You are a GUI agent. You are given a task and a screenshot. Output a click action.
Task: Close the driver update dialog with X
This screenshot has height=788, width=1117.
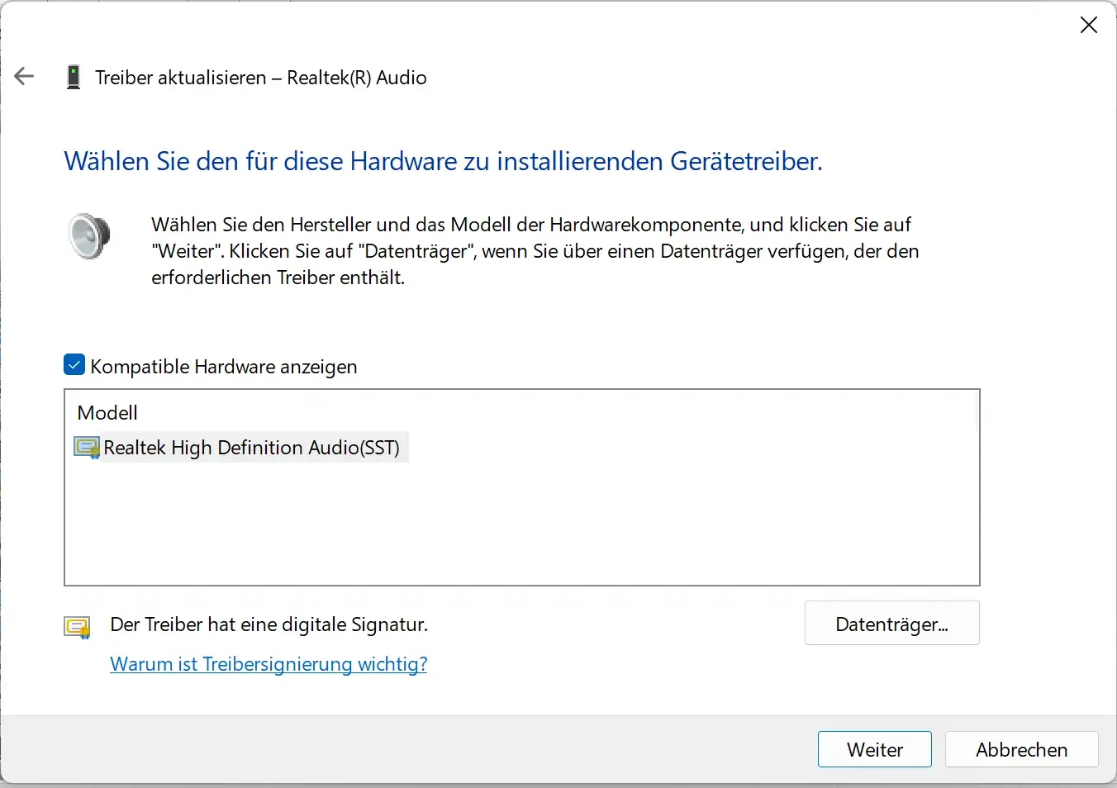[1088, 26]
